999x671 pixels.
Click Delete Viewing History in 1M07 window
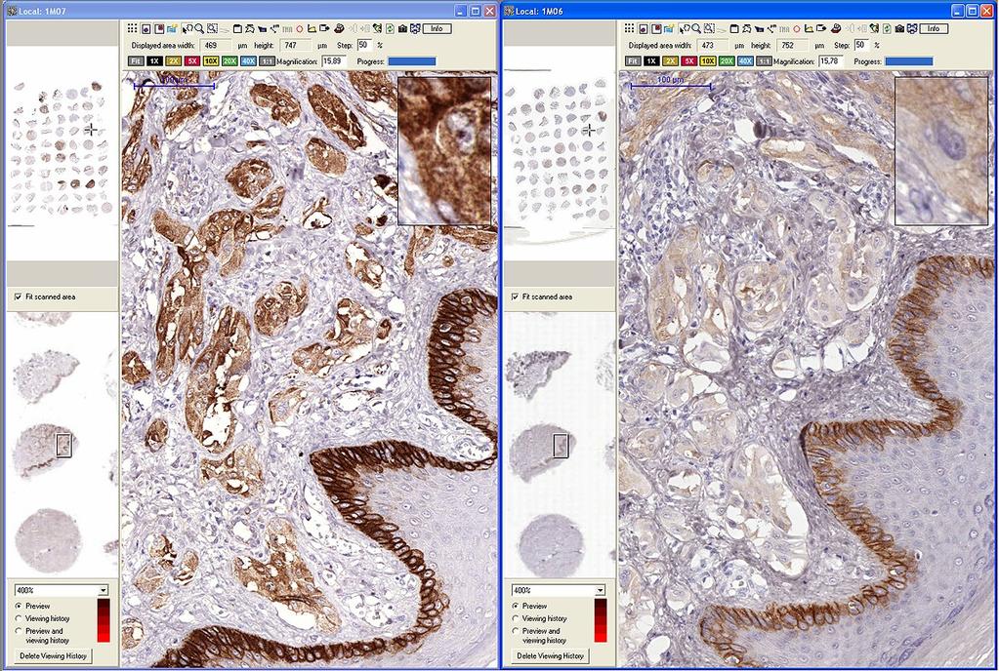pos(54,655)
